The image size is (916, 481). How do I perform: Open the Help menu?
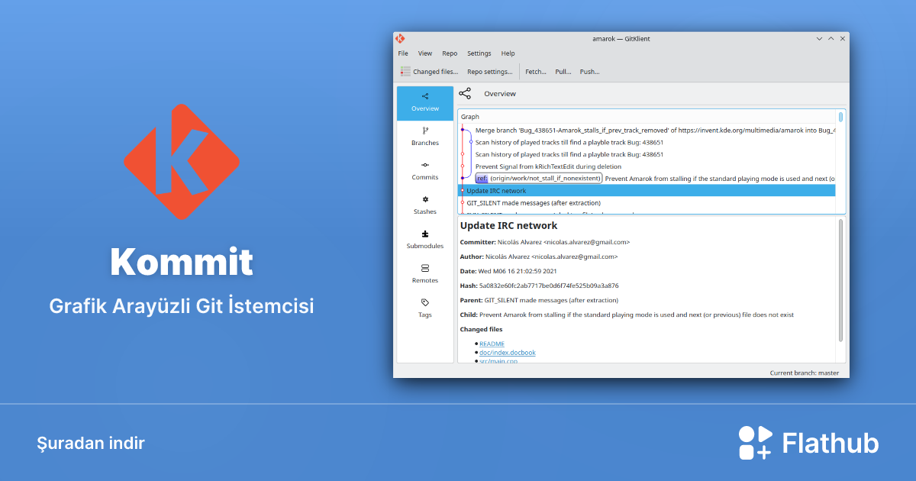(508, 53)
